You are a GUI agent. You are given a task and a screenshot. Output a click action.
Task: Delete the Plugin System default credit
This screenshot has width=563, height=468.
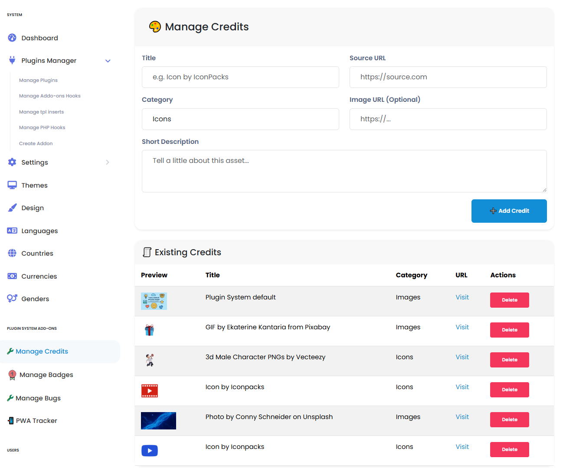point(509,300)
